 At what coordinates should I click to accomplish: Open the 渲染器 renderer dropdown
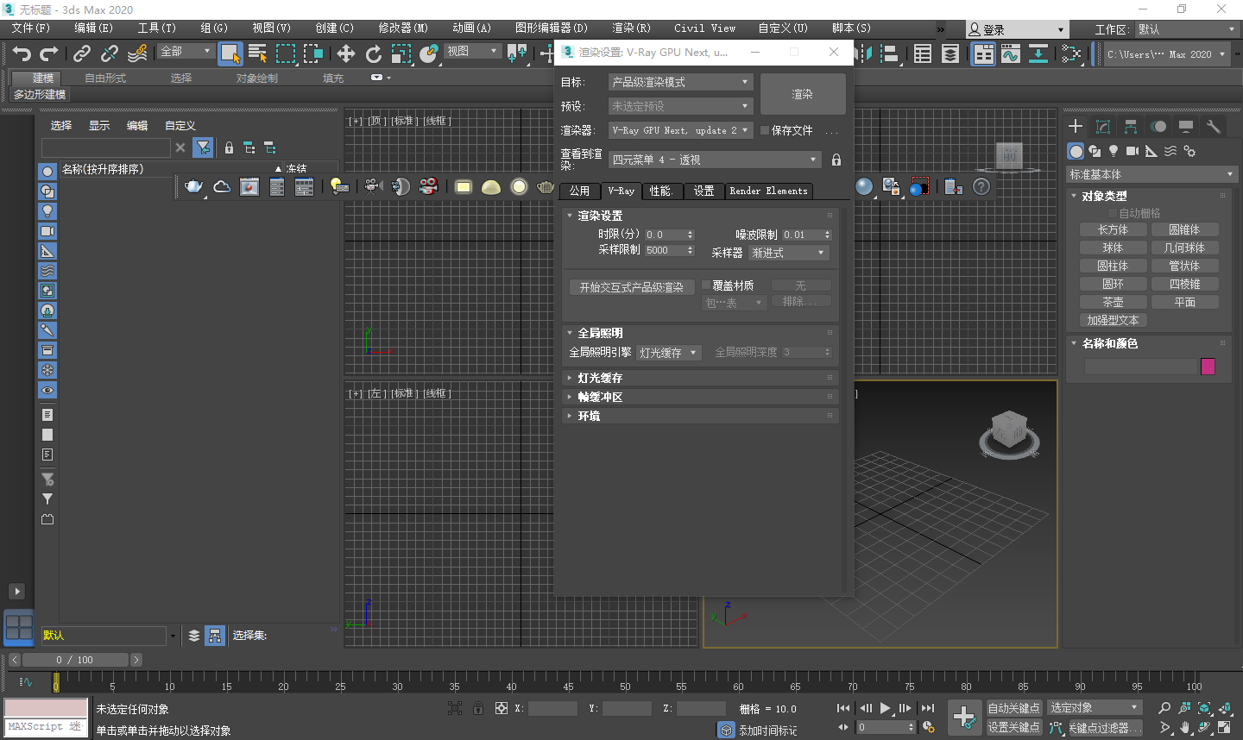click(x=680, y=130)
